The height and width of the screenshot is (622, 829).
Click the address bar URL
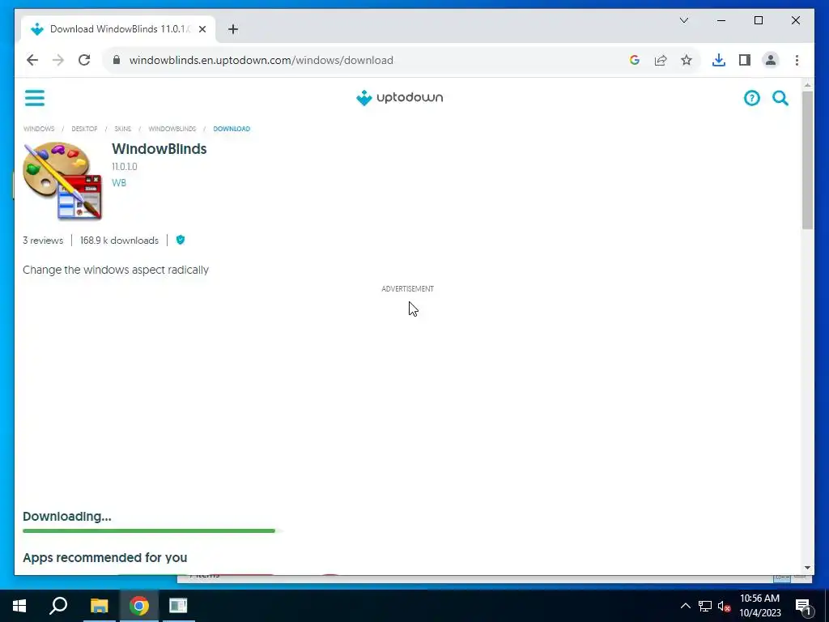pos(261,60)
